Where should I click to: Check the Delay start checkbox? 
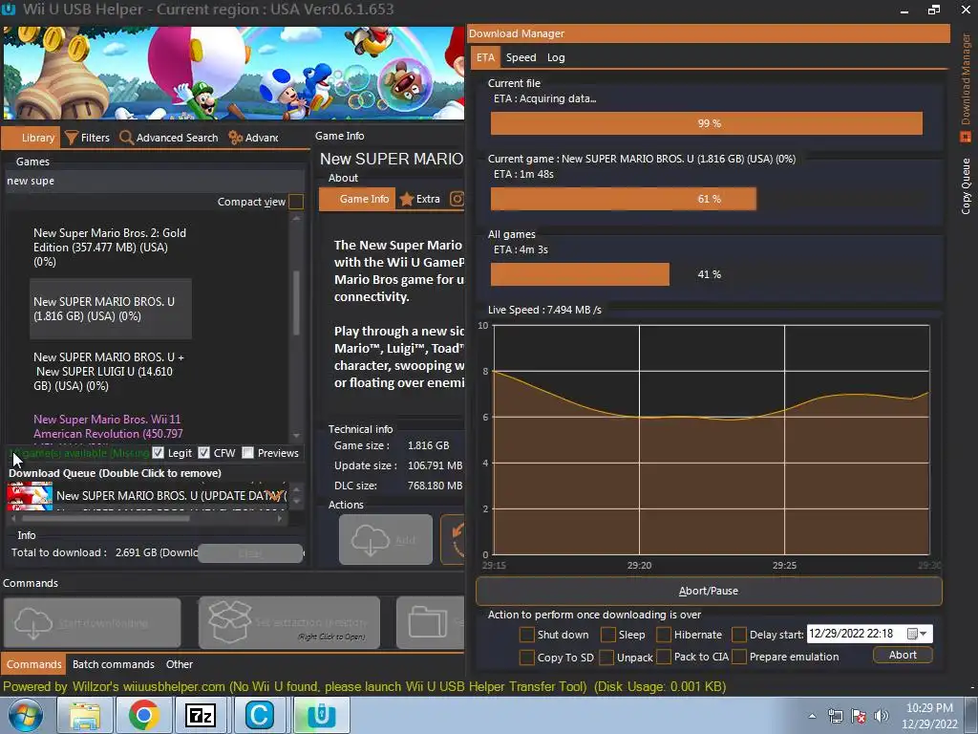pyautogui.click(x=739, y=635)
